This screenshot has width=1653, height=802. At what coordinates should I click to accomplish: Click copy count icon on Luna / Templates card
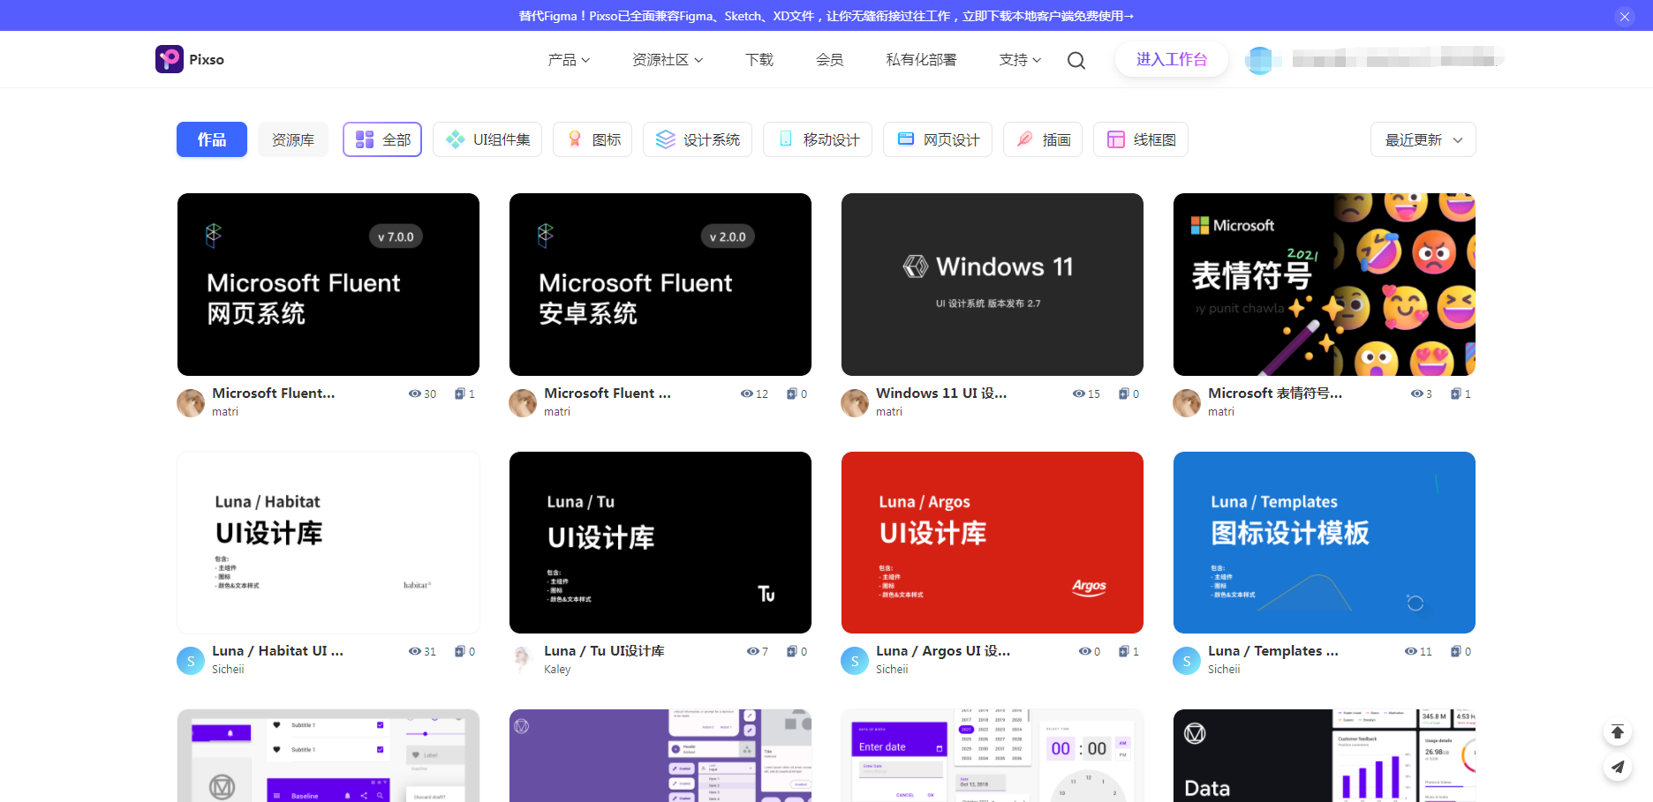point(1455,651)
